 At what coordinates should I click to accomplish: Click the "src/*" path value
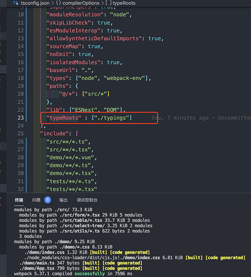95,94
